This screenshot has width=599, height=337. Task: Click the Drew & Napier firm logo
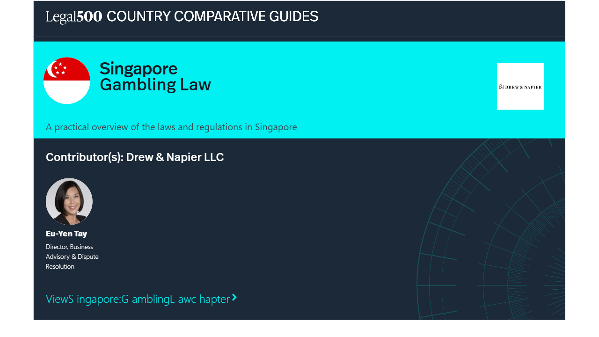click(x=520, y=87)
